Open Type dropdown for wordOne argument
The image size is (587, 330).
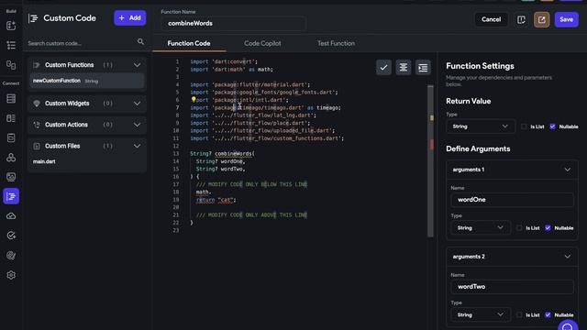click(x=481, y=228)
